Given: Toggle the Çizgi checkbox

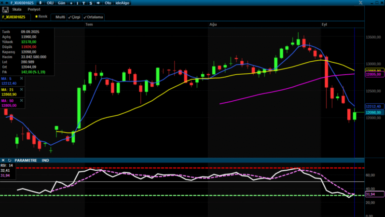Looking at the screenshot, I should coord(74,17).
